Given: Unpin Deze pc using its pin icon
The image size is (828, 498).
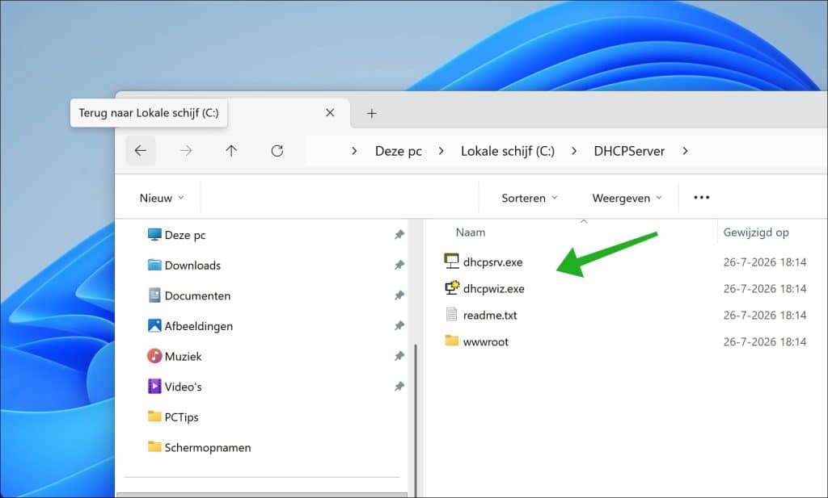Looking at the screenshot, I should pyautogui.click(x=399, y=235).
